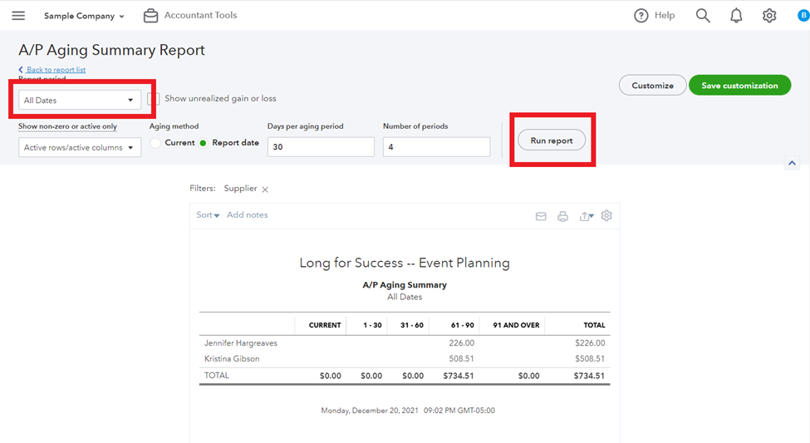Click the $508.51 total for Kristina Gibson
810x443 pixels.
pos(589,358)
